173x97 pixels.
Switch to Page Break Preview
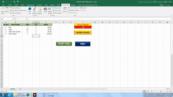pyautogui.click(x=152, y=91)
